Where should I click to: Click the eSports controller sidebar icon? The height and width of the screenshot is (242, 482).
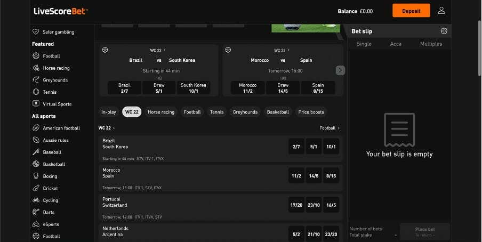click(36, 224)
